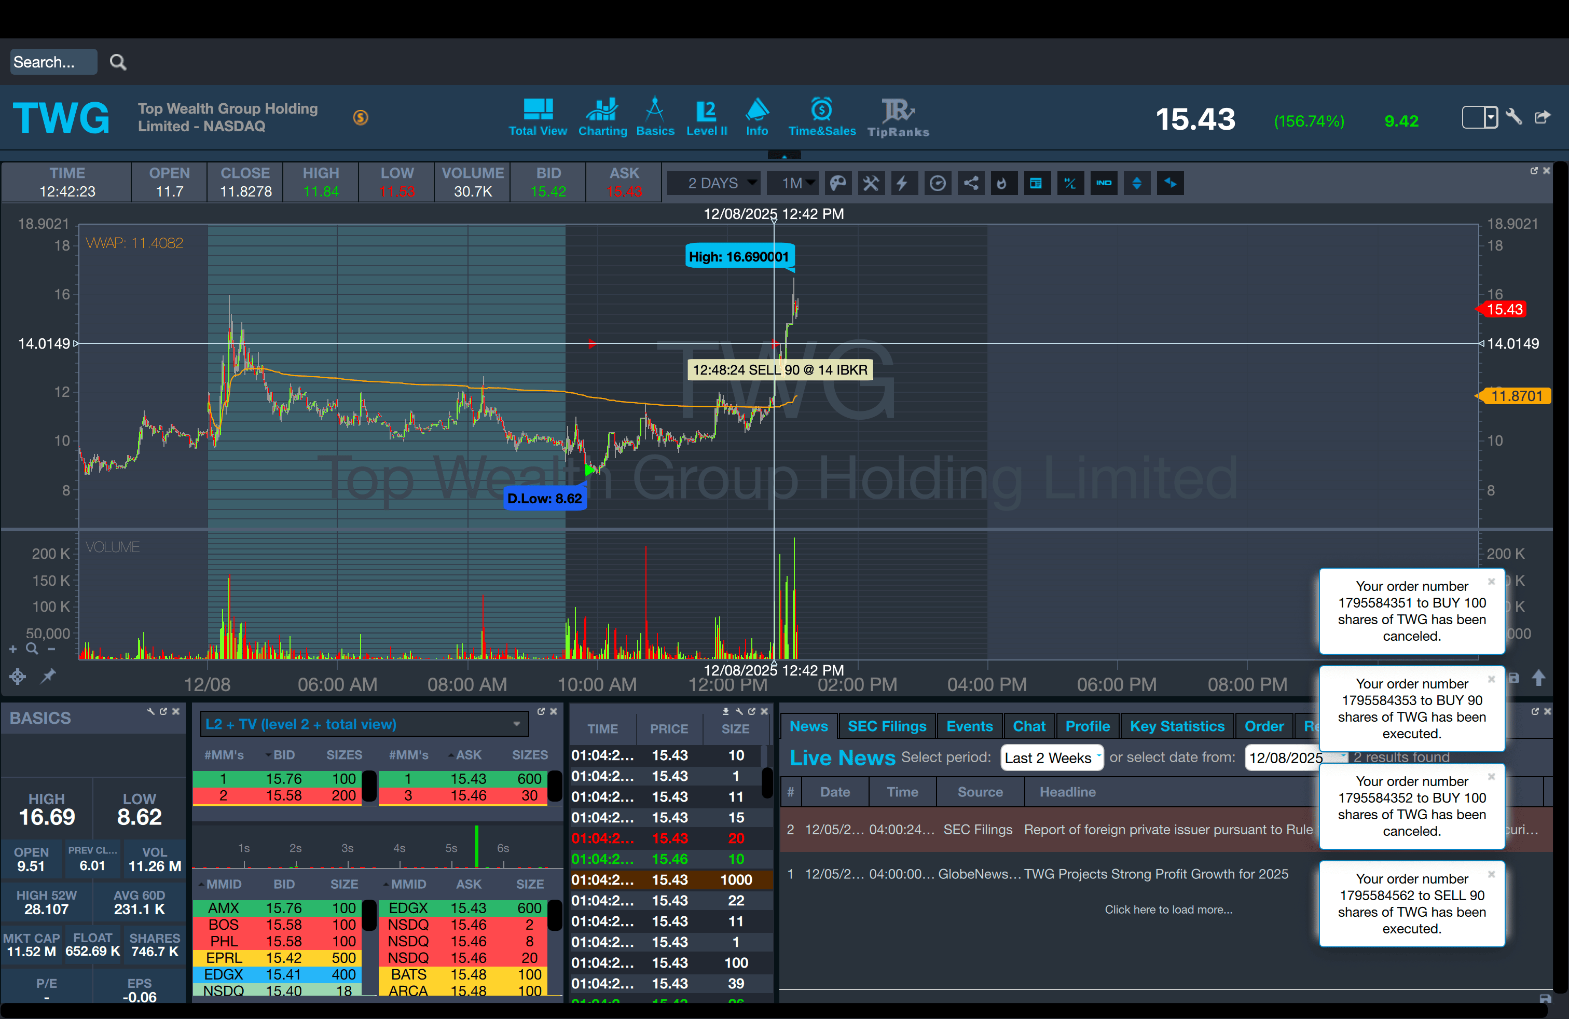This screenshot has height=1019, width=1569.
Task: Switch to the SEC Filings tab
Action: tap(887, 726)
